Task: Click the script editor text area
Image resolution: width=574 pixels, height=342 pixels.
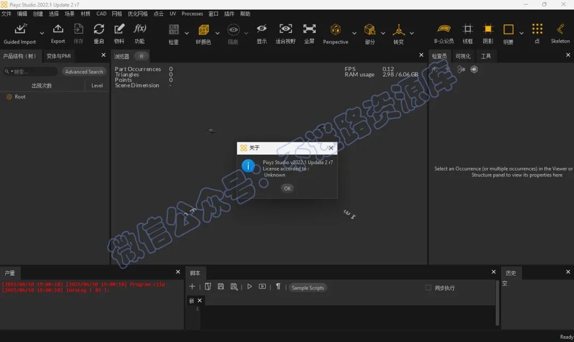Action: coord(348,318)
